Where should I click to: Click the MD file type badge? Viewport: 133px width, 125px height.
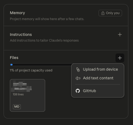(17, 107)
